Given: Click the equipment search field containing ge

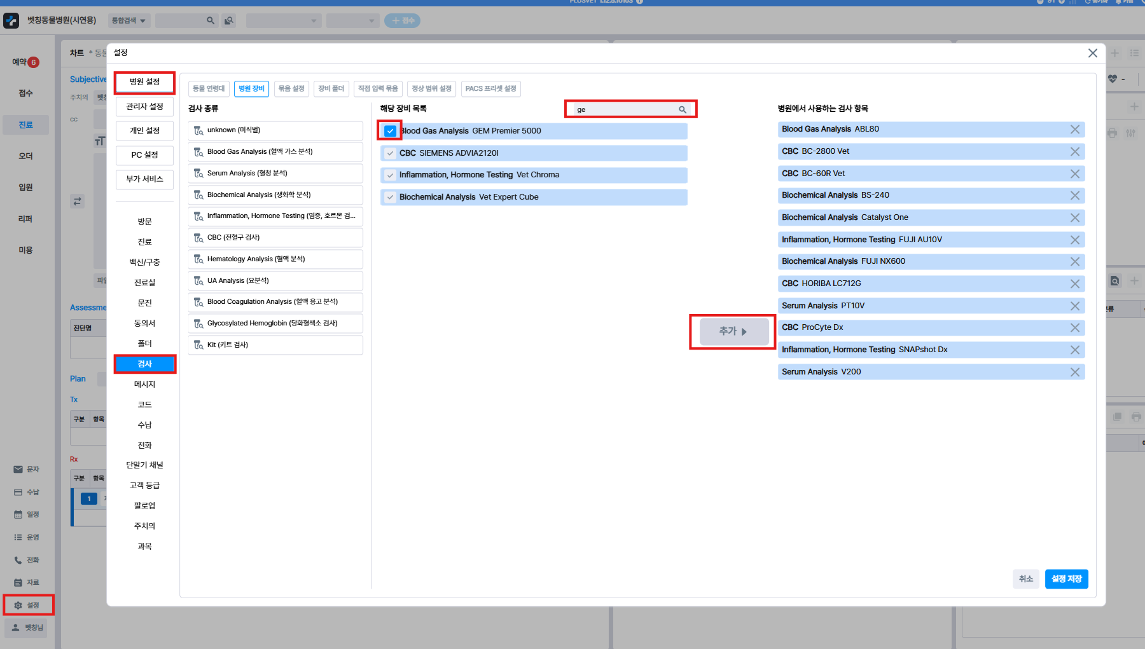Looking at the screenshot, I should pyautogui.click(x=626, y=109).
